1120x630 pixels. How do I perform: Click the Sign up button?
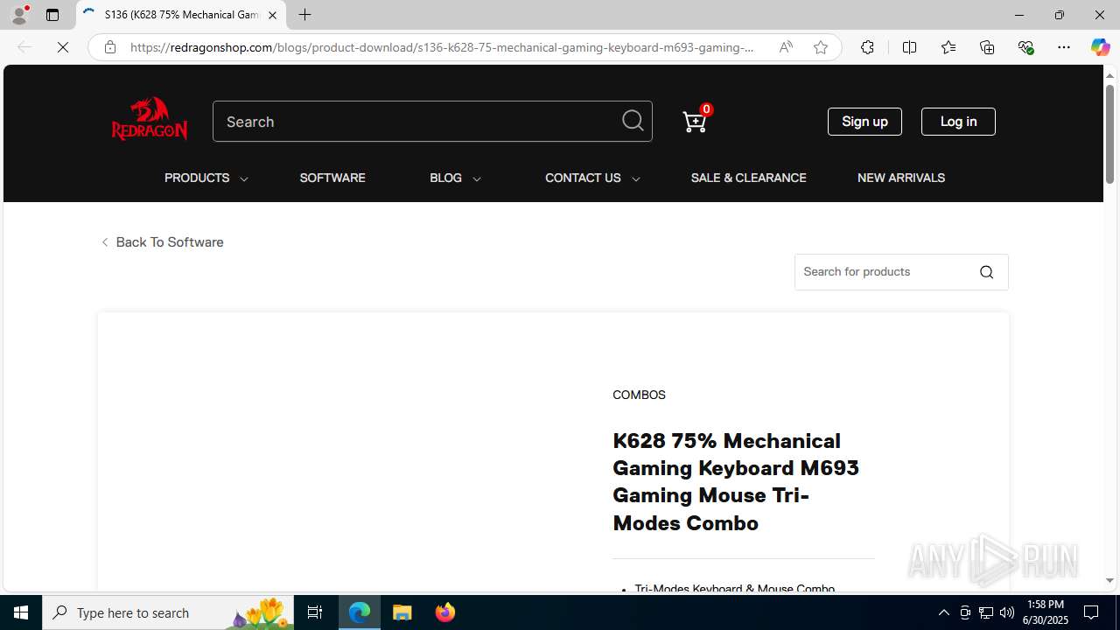[x=864, y=122]
